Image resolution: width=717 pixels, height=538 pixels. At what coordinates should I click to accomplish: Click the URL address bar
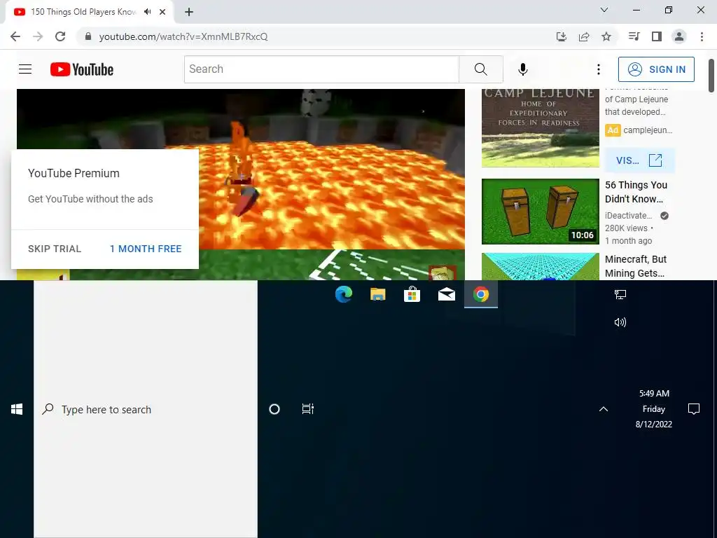(316, 36)
